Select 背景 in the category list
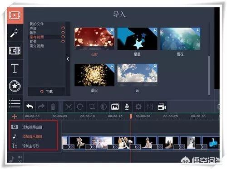227x169 pixels. (33, 41)
